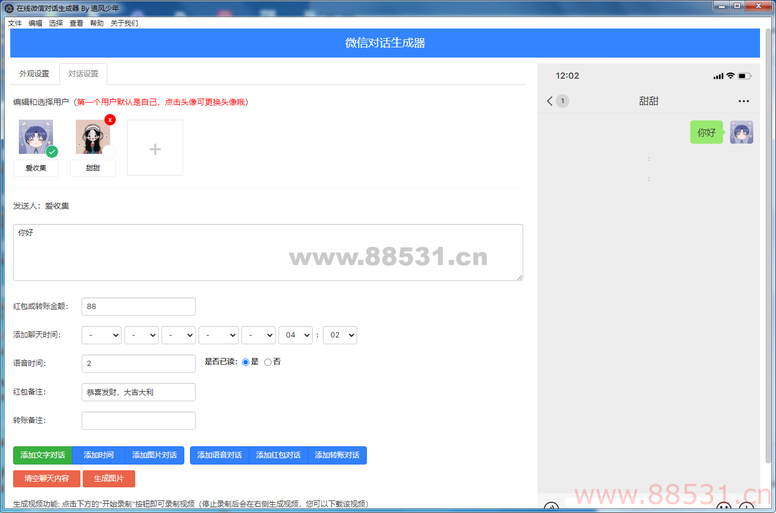Viewport: 776px width, 513px height.
Task: Click the signal bars in phone status bar
Action: click(x=718, y=76)
